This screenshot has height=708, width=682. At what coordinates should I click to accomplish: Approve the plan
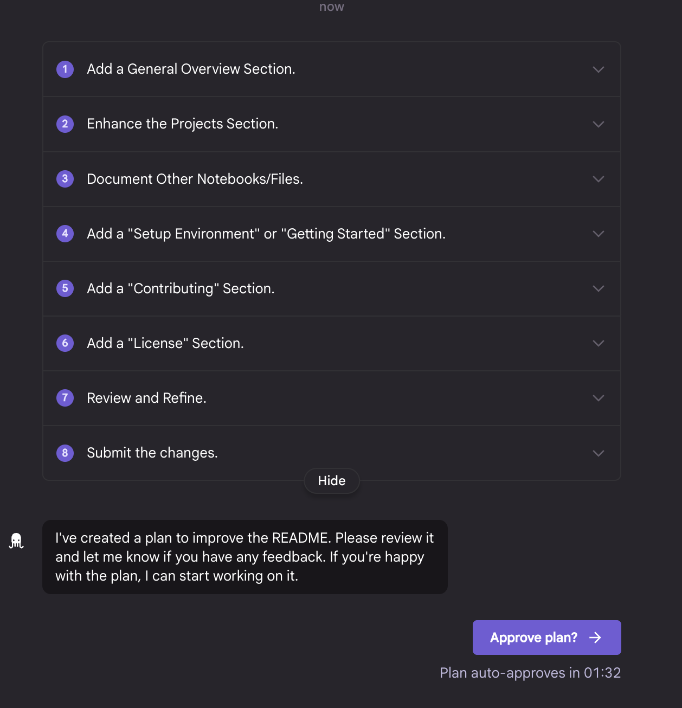(x=546, y=638)
